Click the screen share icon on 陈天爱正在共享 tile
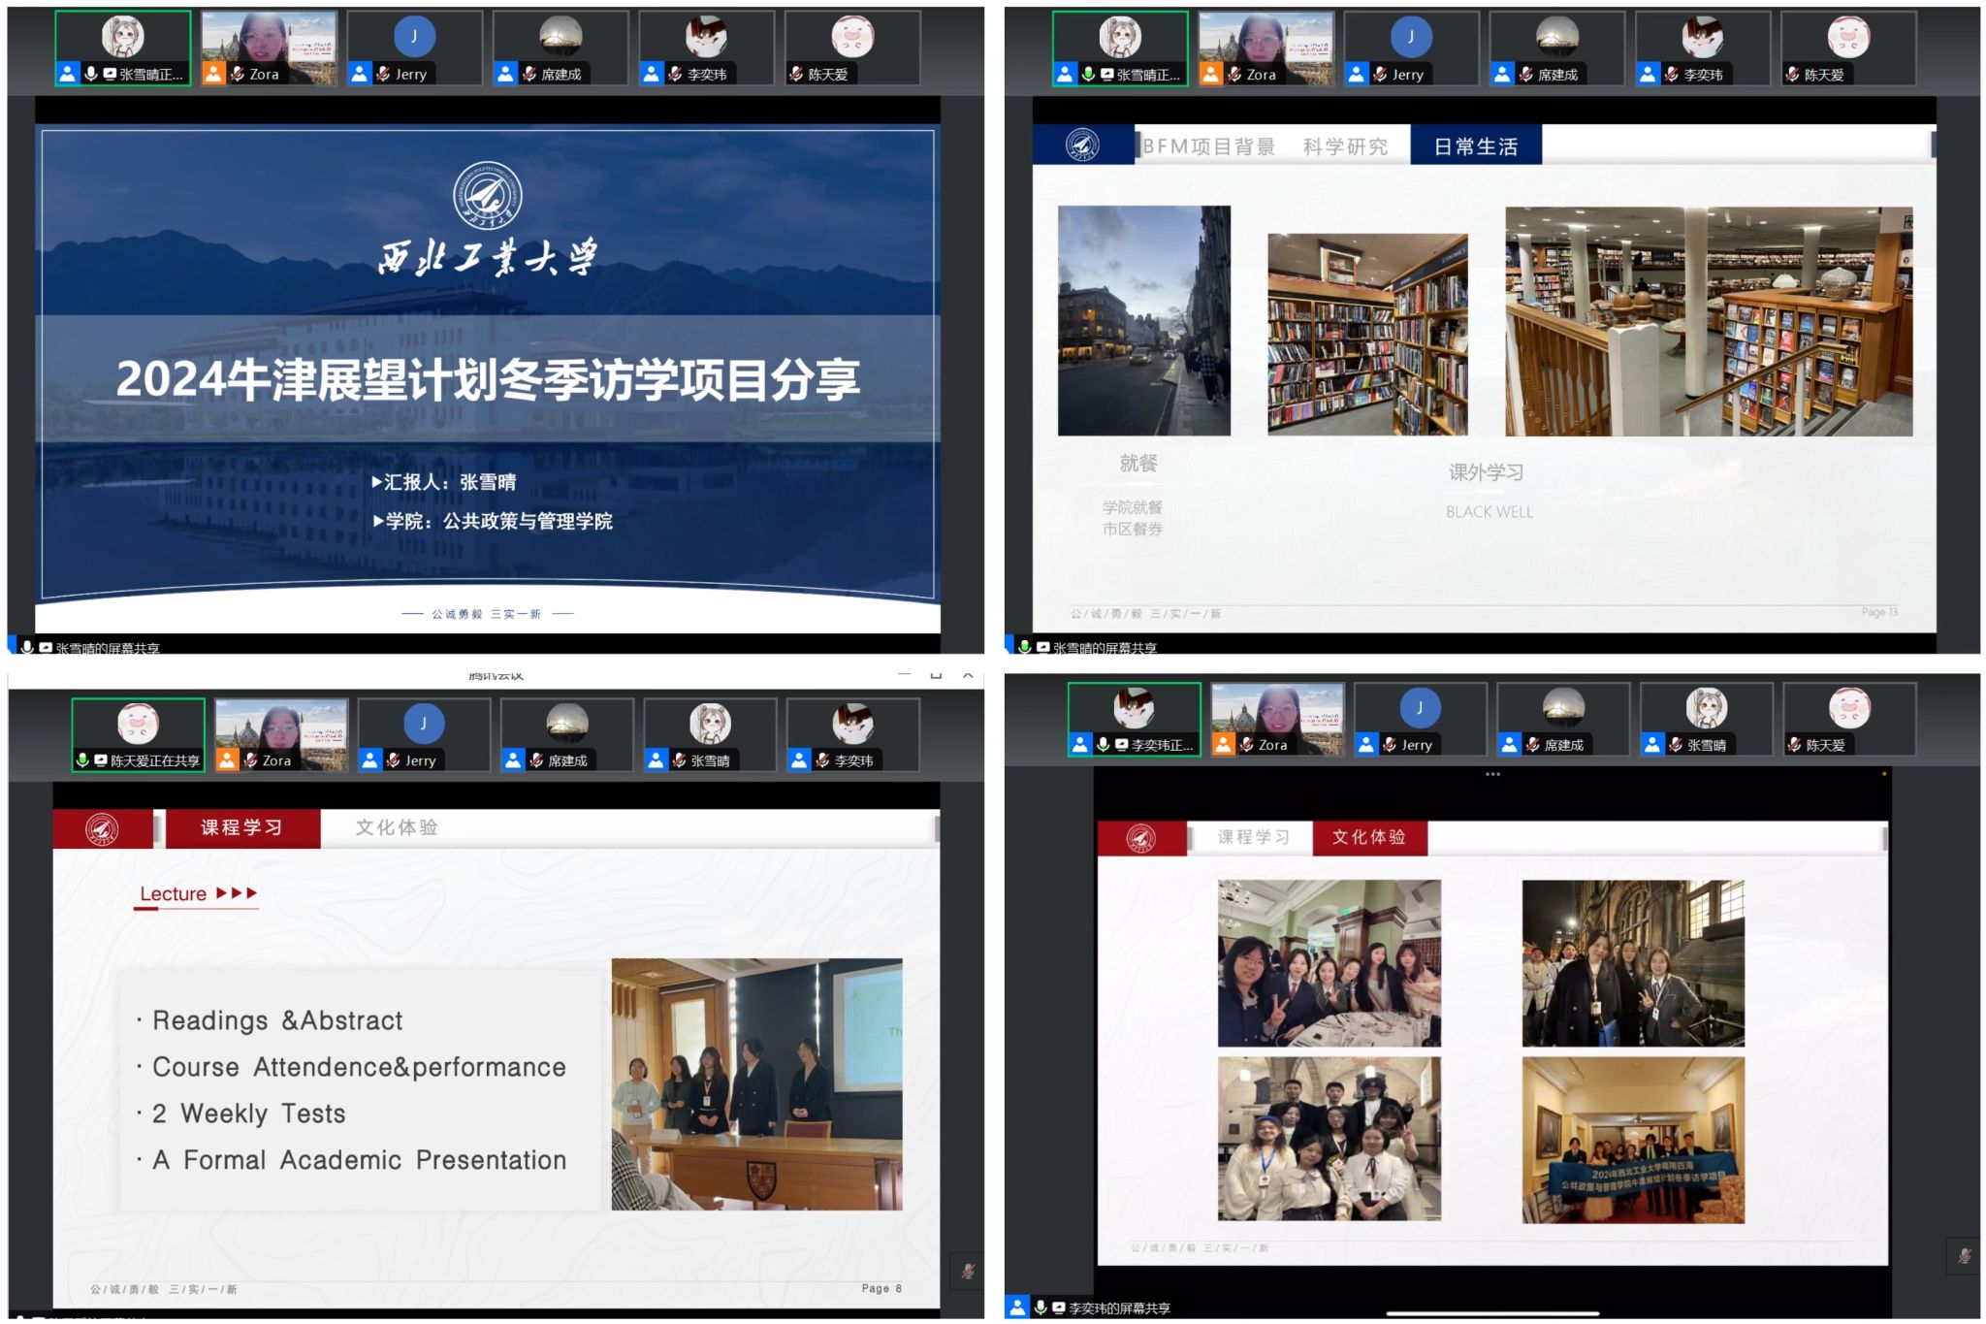The height and width of the screenshot is (1324, 1986). point(101,761)
